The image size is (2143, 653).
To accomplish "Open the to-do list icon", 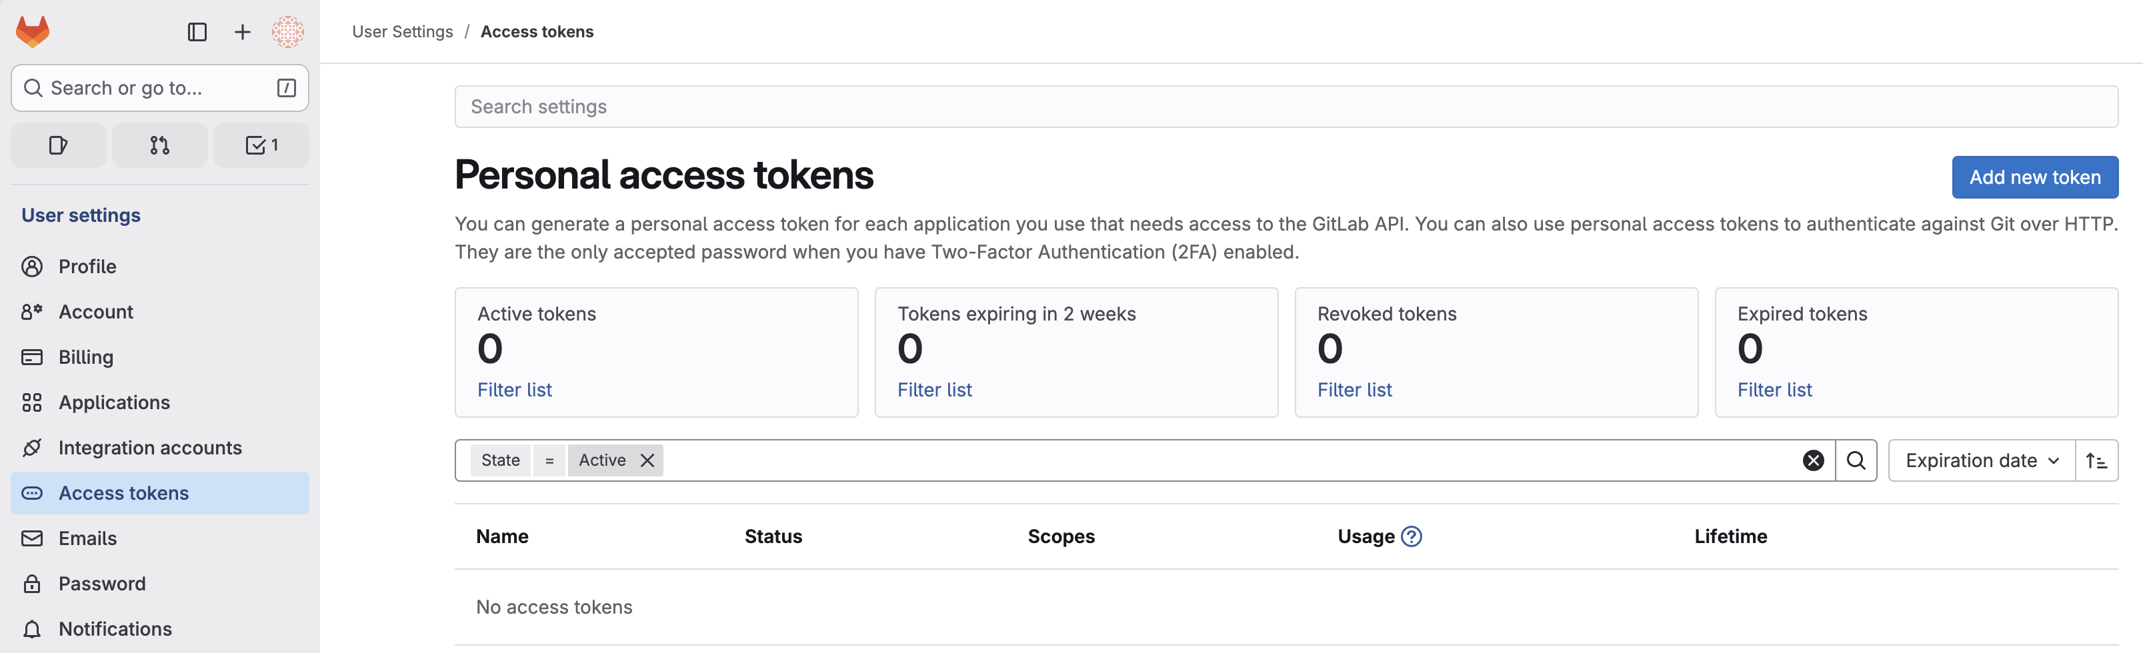I will (261, 145).
